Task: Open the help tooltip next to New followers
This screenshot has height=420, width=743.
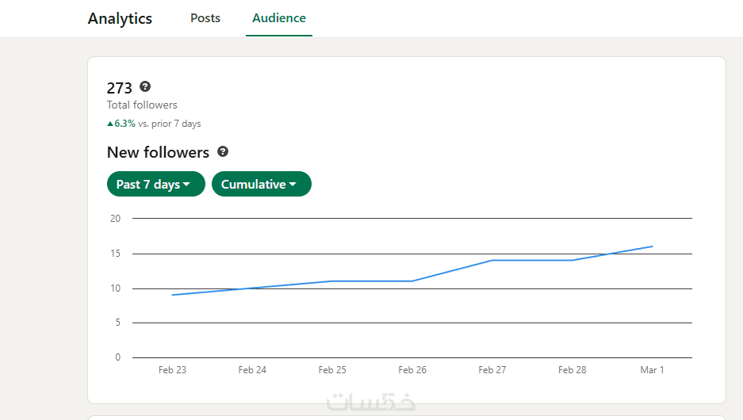Action: [x=223, y=151]
